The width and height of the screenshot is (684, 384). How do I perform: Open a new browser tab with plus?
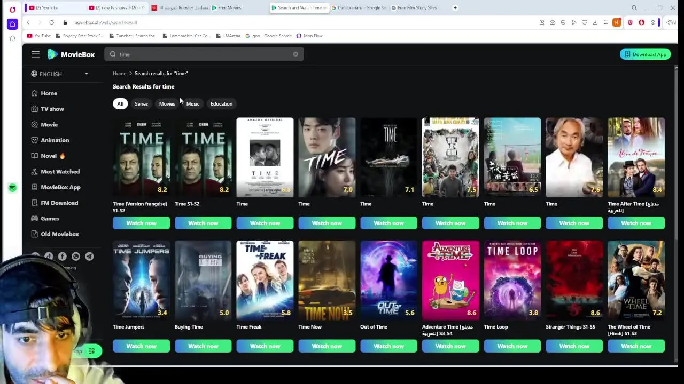click(455, 7)
